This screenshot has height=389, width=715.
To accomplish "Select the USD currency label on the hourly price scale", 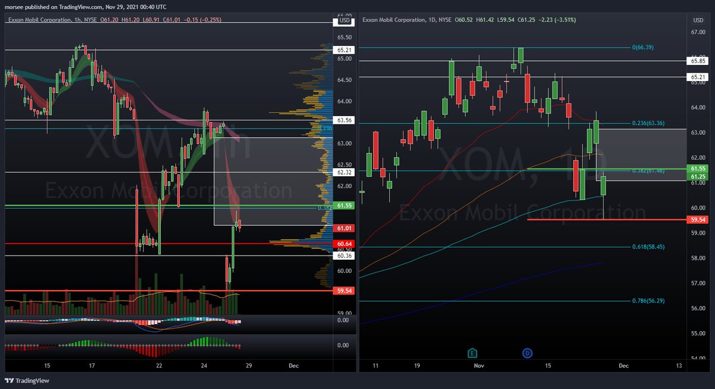I will click(x=346, y=19).
